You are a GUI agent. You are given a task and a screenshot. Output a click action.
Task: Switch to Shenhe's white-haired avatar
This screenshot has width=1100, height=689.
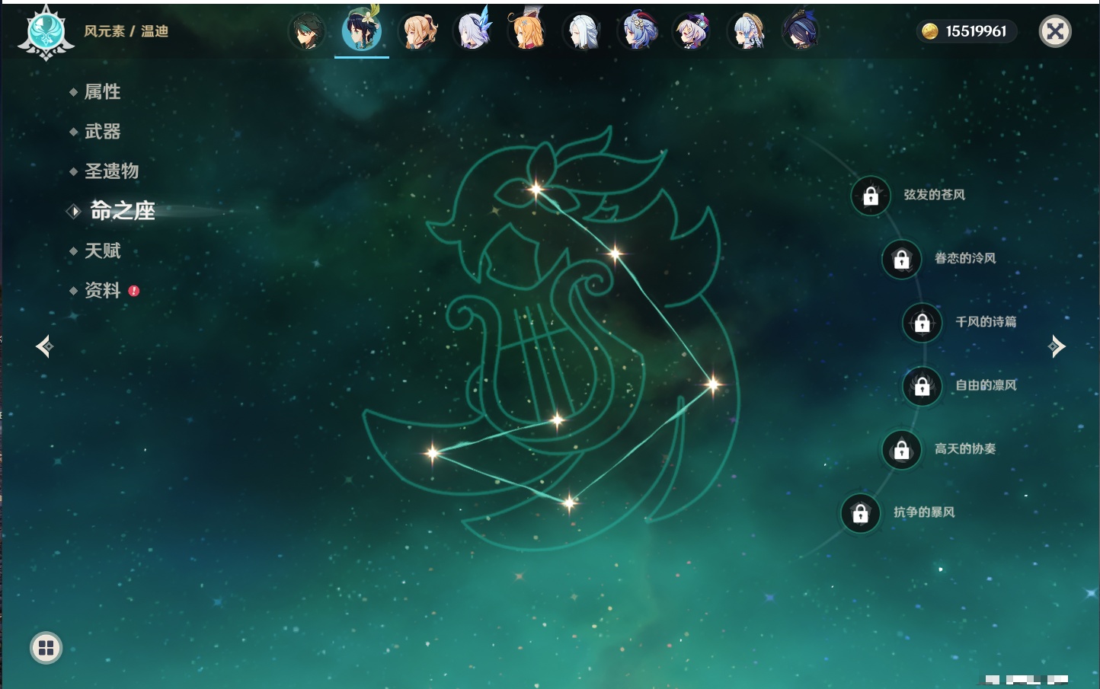click(582, 31)
